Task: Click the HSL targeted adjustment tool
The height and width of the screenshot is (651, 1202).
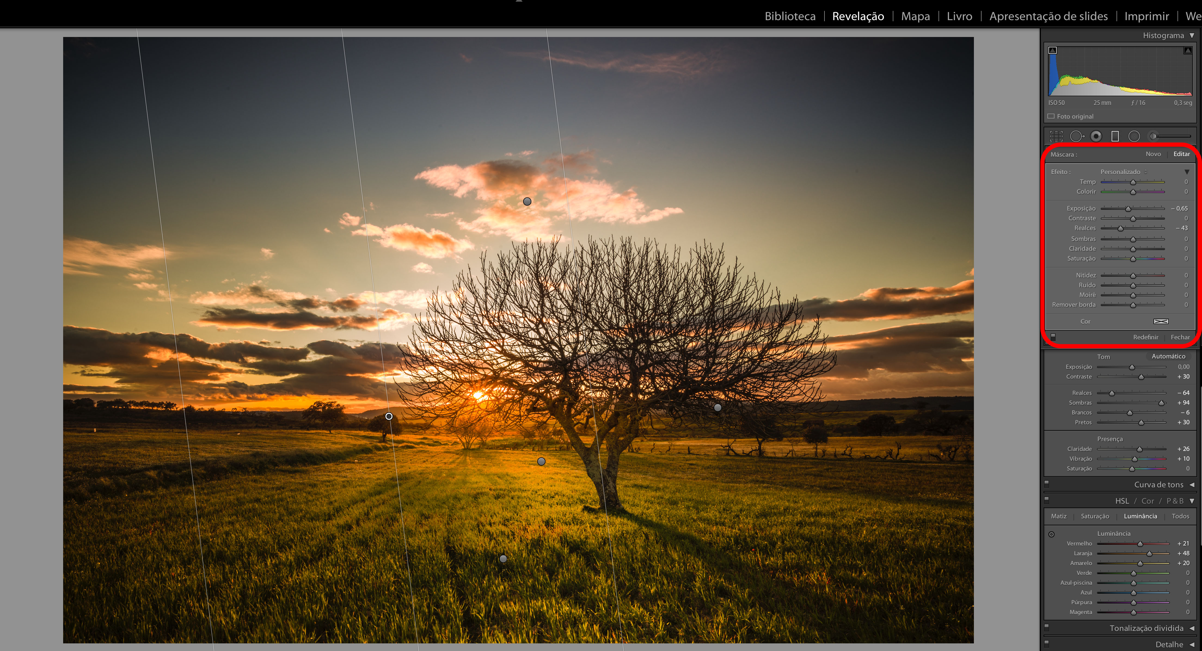Action: point(1051,534)
